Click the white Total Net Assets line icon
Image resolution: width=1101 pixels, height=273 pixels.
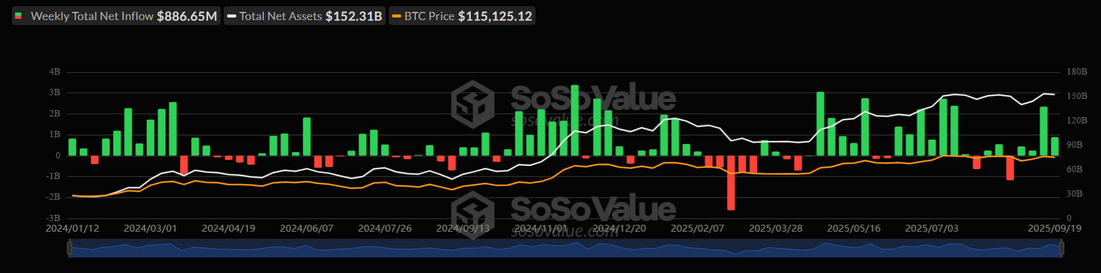pyautogui.click(x=231, y=16)
